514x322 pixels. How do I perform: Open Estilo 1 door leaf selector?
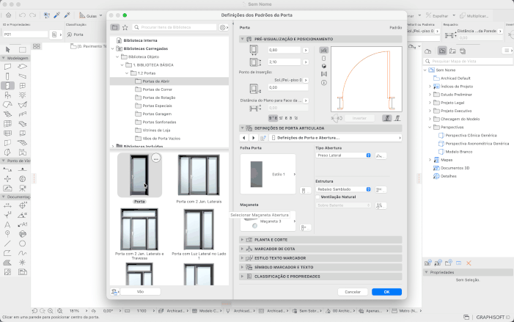click(268, 174)
